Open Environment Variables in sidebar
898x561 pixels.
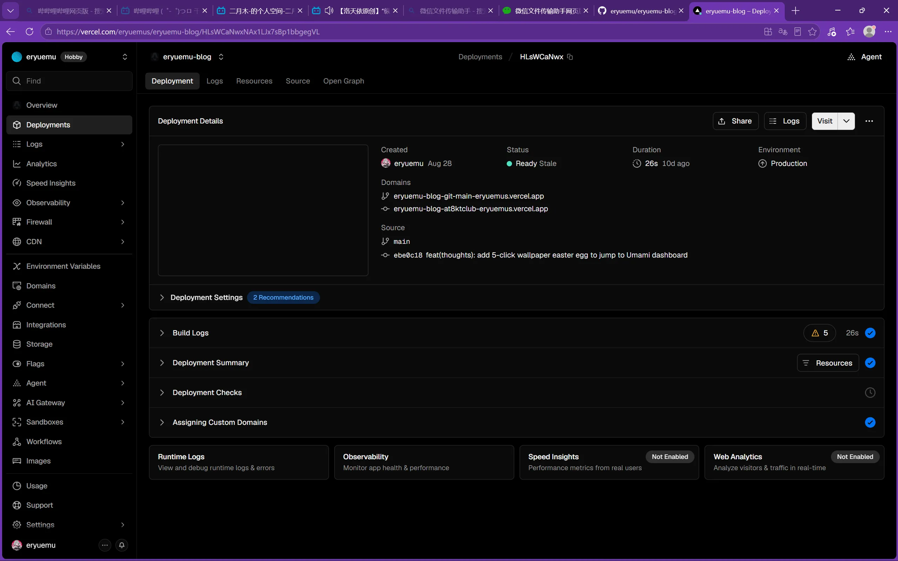click(69, 266)
